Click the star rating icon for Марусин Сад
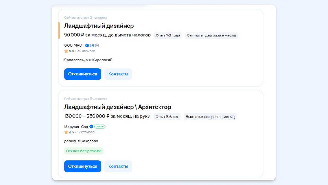Image resolution: width=328 pixels, height=185 pixels. click(66, 132)
